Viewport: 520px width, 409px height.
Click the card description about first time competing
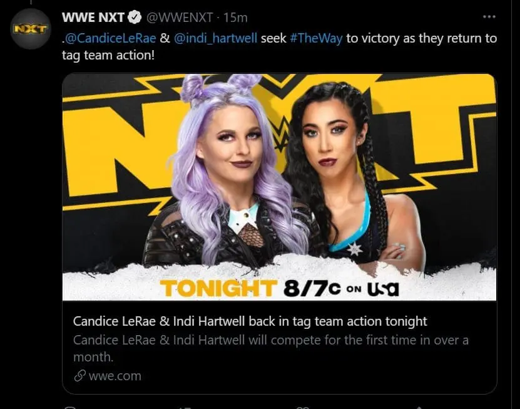[x=270, y=349]
